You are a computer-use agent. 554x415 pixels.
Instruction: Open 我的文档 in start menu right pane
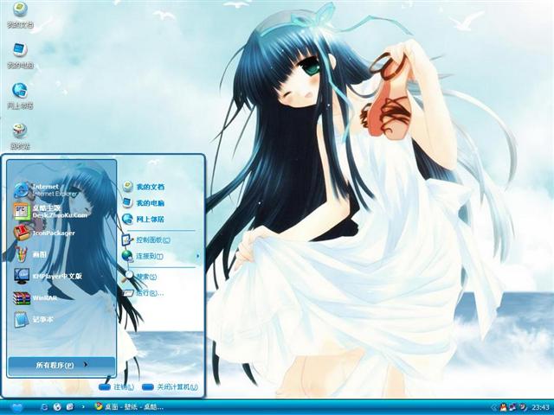(144, 187)
